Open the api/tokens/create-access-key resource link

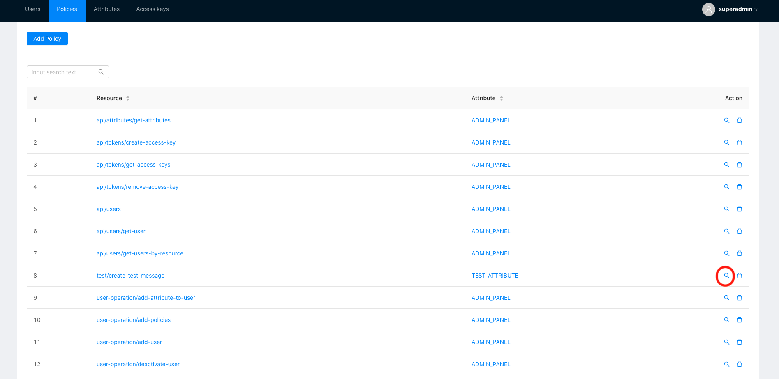click(x=136, y=142)
